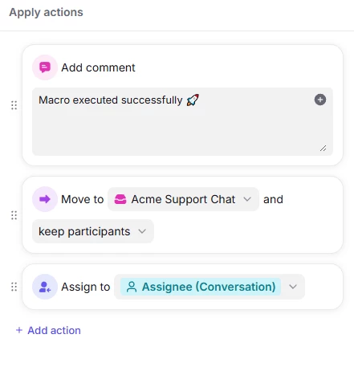Click the Add action link
Screen dimensions: 354x367
point(54,330)
